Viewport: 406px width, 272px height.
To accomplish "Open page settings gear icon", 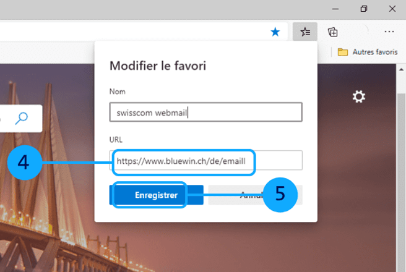I will (358, 96).
